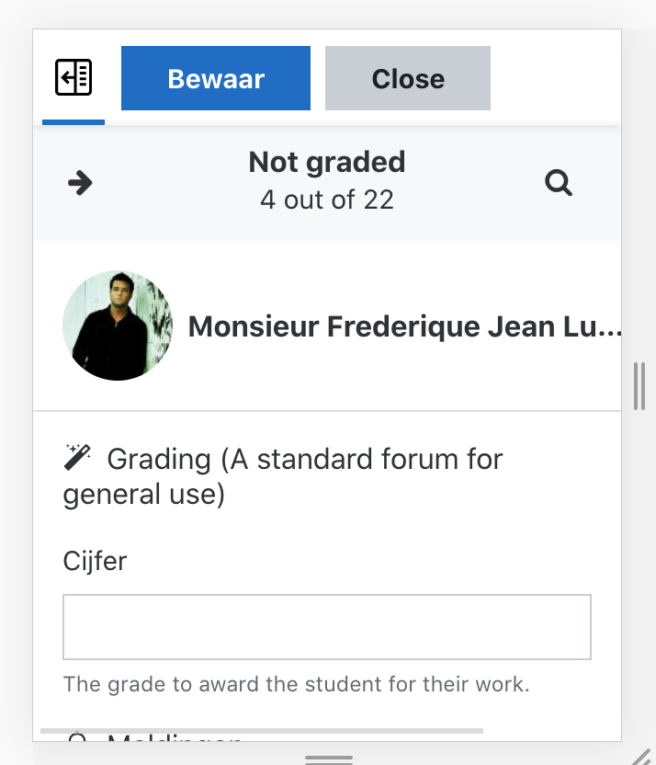
Task: Select the Grading standard forum heading
Action: (283, 476)
